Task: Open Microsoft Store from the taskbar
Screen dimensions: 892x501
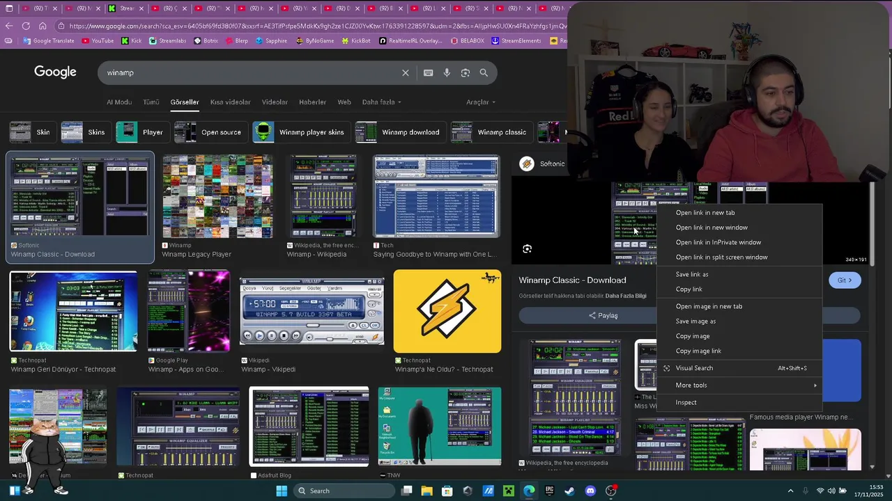Action: 447,491
